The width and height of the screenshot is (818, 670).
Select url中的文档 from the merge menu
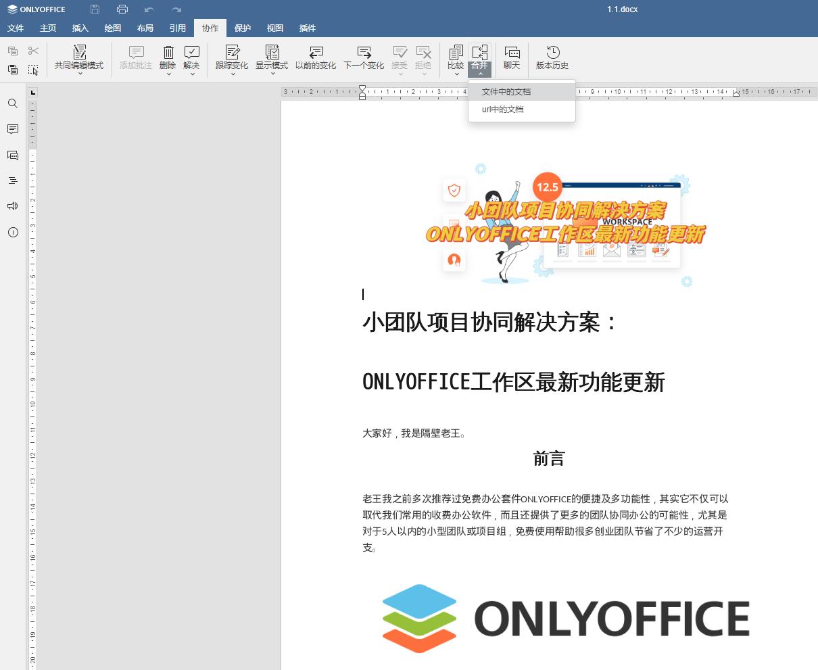point(502,109)
